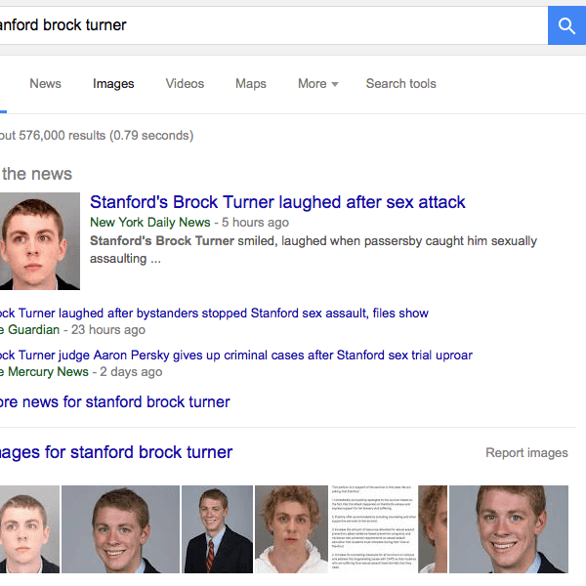
Task: Open image result of person in white hoodie
Action: pos(291,529)
